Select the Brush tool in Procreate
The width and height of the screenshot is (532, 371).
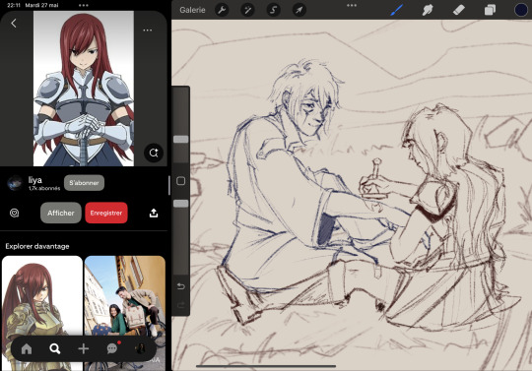[x=397, y=10]
